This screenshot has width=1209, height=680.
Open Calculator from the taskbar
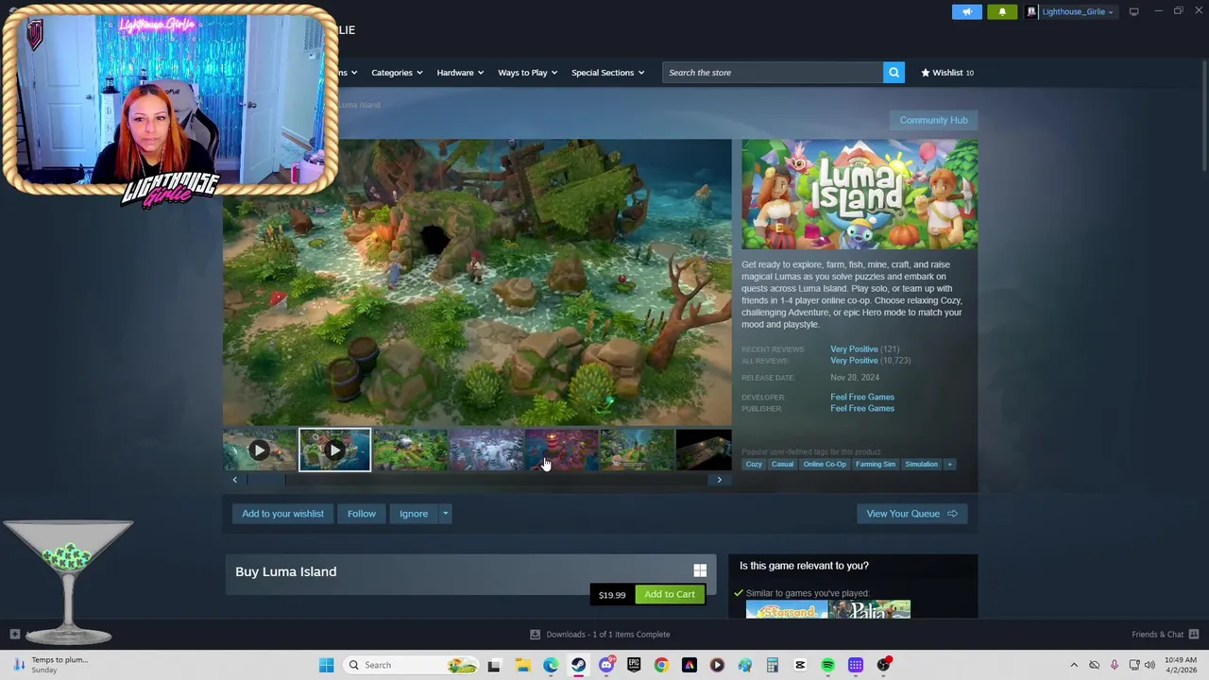coord(772,665)
